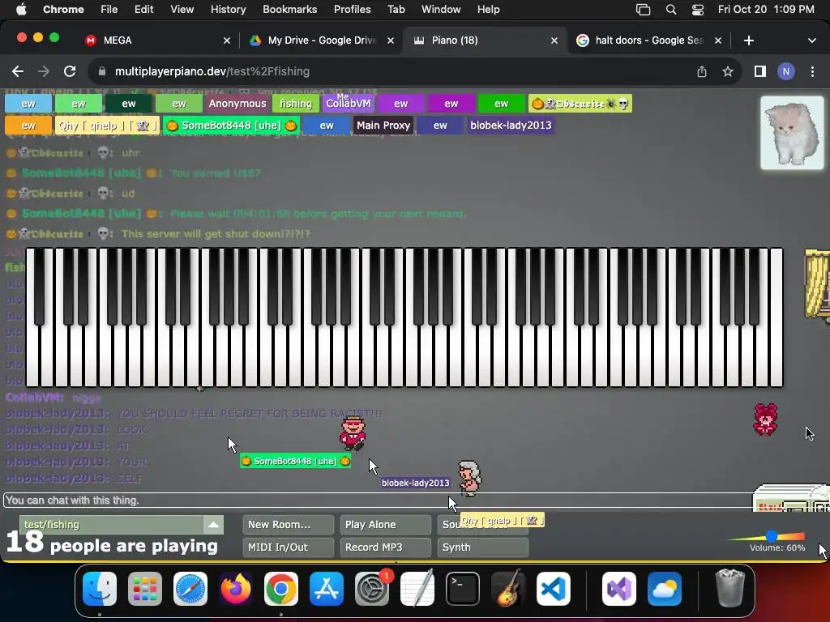Open the App Store from the dock

(327, 589)
